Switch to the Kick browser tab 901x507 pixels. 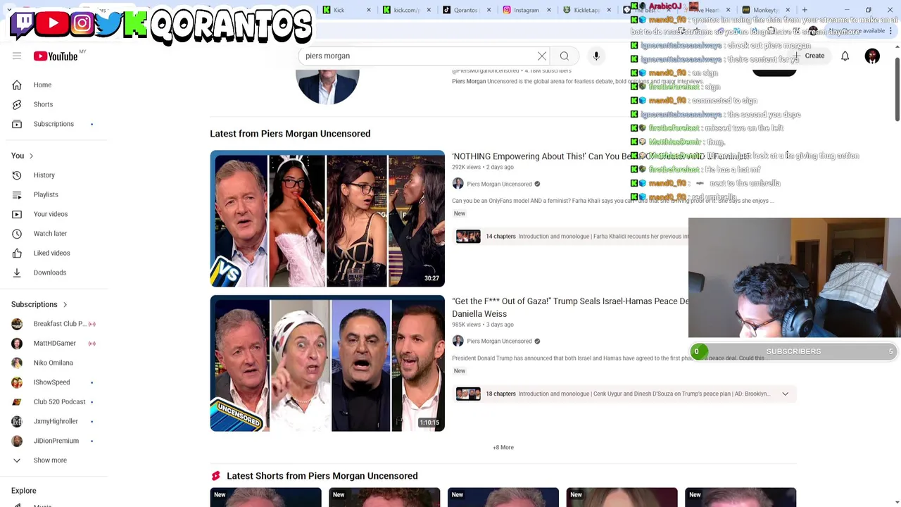[346, 10]
